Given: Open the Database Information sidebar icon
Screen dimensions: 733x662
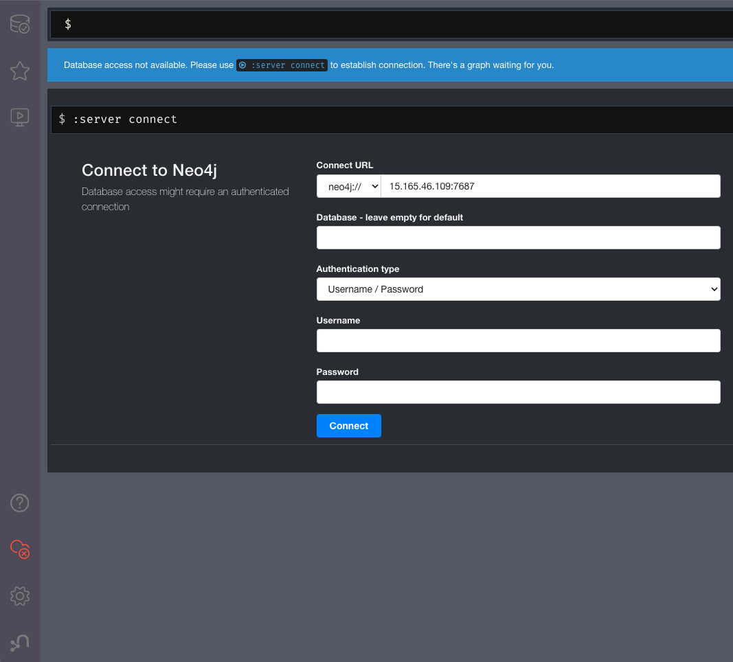Looking at the screenshot, I should [x=20, y=24].
